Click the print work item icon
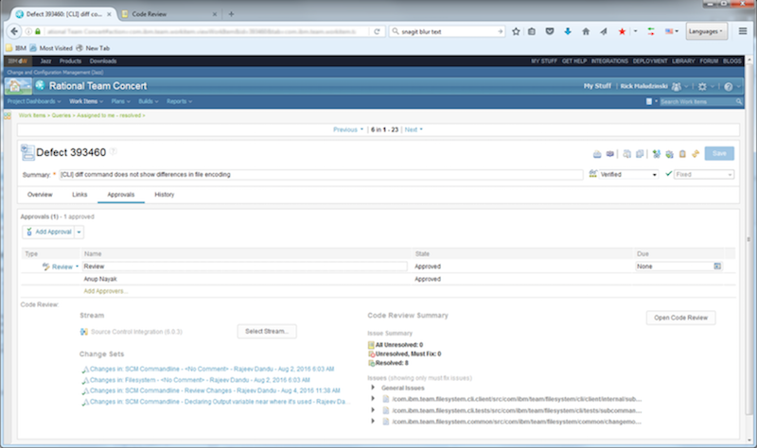Screen dimensions: 757x448 [597, 154]
